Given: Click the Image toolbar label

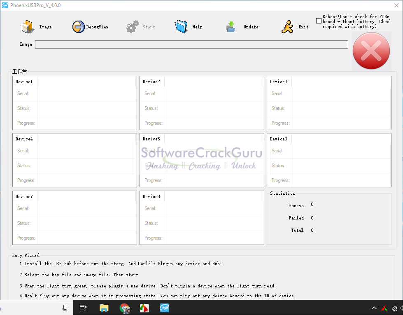Looking at the screenshot, I should [46, 27].
